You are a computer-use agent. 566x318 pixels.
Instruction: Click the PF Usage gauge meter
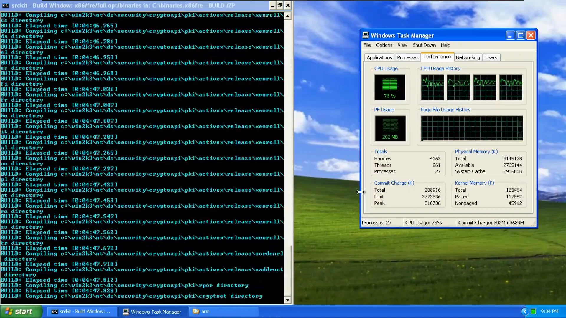(x=390, y=128)
